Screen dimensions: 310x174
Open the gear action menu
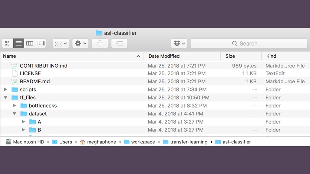81,43
